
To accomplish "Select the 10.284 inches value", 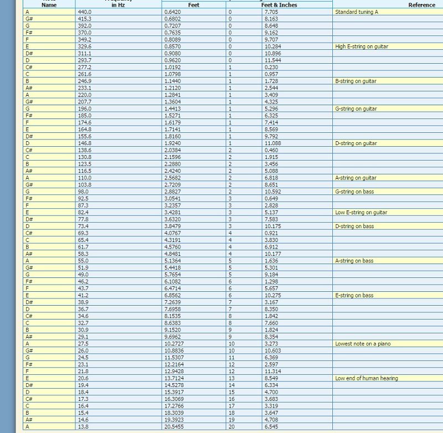I will (297, 47).
